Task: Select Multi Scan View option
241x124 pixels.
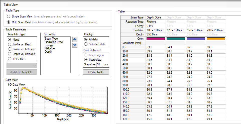Action: tap(9, 22)
